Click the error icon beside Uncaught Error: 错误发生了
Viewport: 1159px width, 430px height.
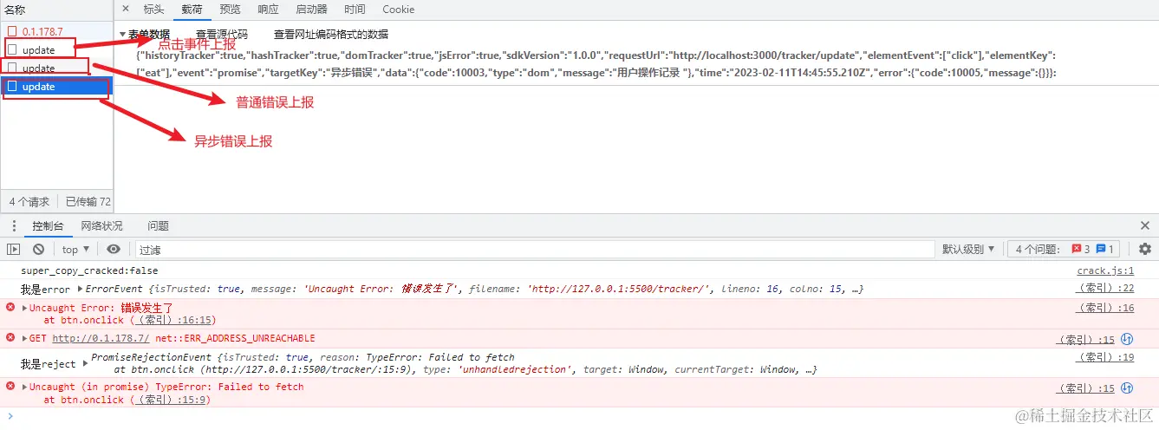click(10, 307)
